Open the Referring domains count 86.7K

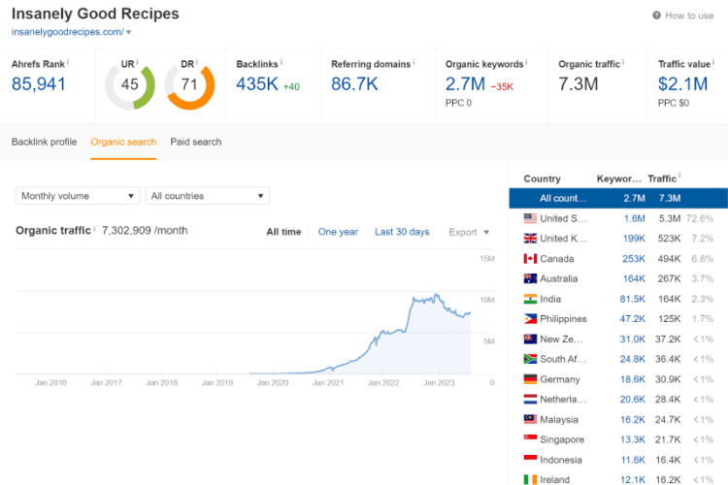point(354,84)
